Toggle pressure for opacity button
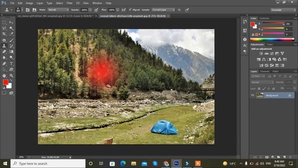298x168 pixels. pos(96,10)
